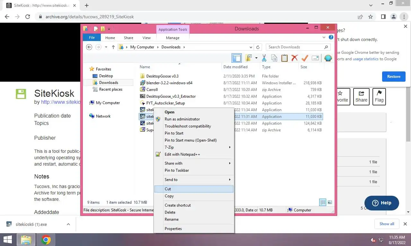Click the Share button on archive.org page
The image size is (411, 246).
(361, 97)
